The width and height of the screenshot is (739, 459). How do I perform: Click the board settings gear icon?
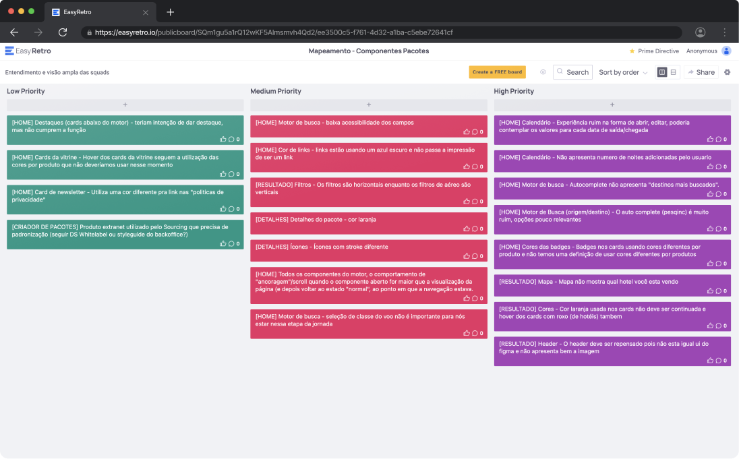point(727,72)
